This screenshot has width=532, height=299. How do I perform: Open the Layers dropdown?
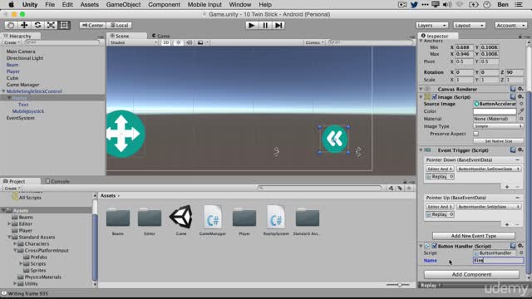(x=432, y=26)
